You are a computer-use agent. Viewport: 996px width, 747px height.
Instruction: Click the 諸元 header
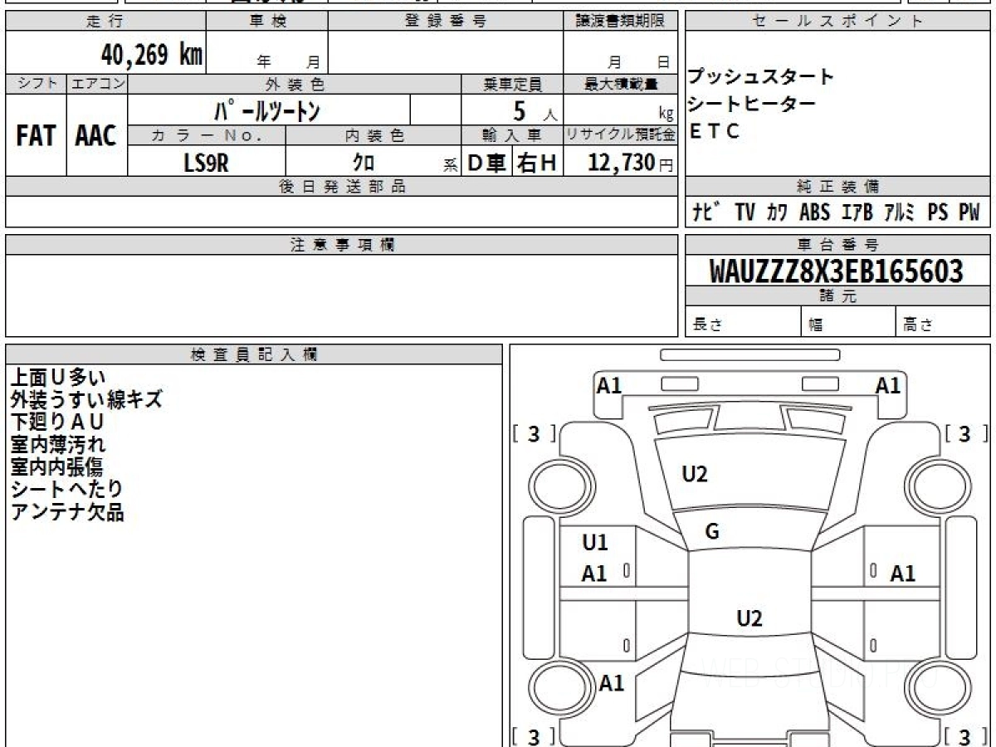tap(837, 296)
